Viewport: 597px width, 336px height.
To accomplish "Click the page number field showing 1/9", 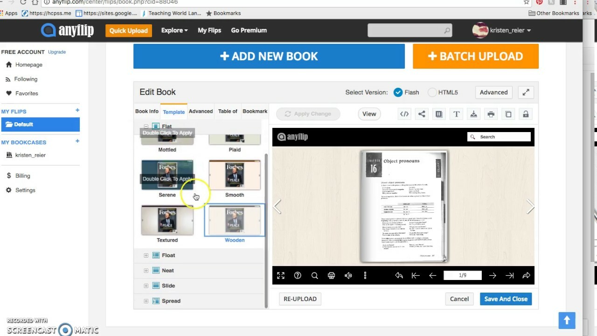I will [463, 275].
